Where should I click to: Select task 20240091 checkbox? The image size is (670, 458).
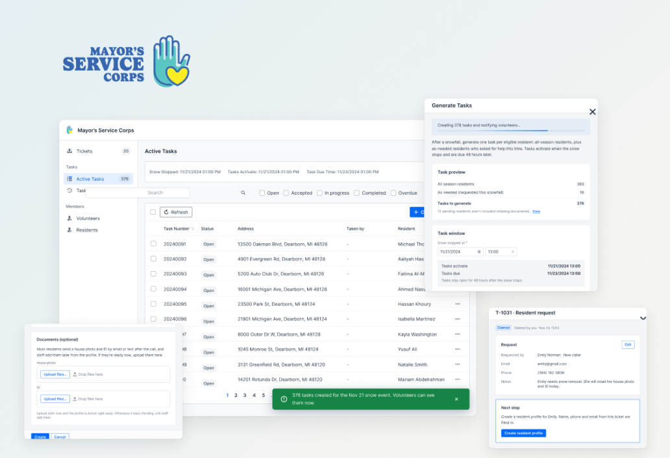pos(153,244)
